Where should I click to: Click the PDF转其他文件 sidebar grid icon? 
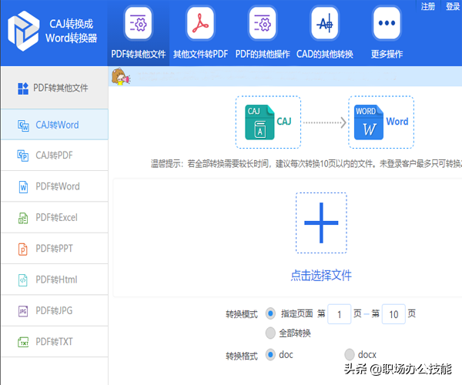[x=23, y=89]
